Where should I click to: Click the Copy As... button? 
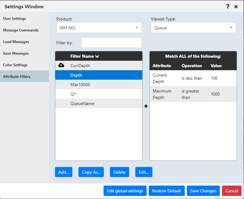(x=91, y=172)
